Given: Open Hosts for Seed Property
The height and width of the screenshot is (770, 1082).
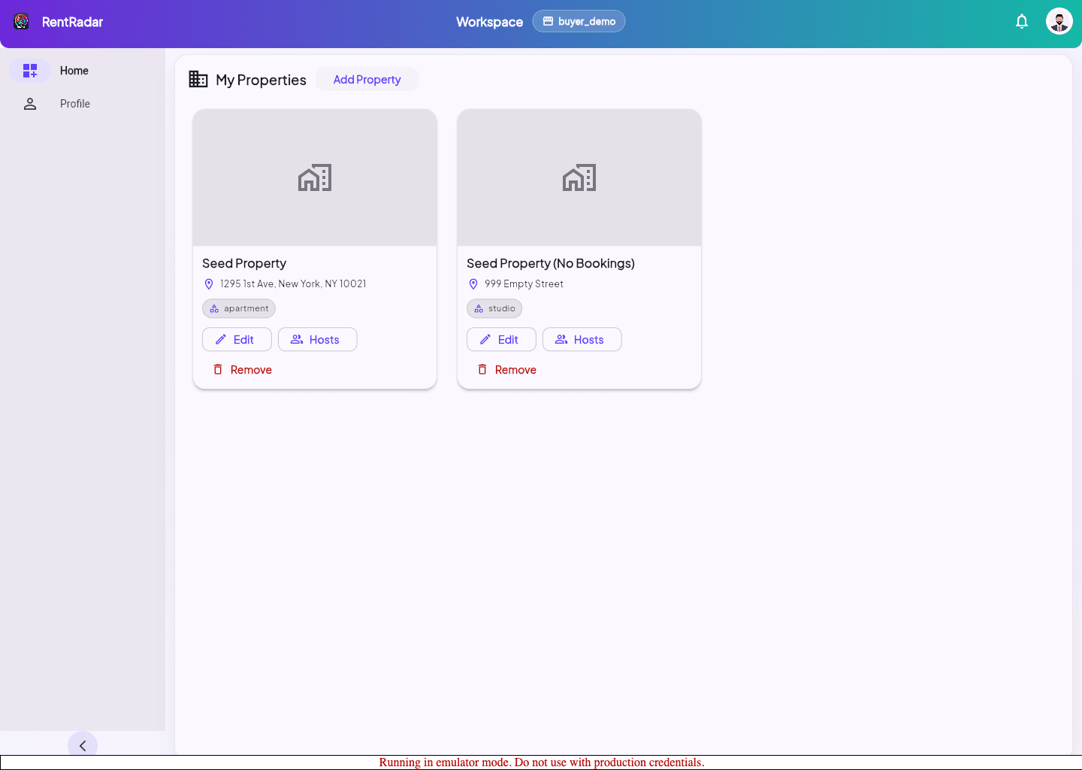Looking at the screenshot, I should click(x=317, y=340).
